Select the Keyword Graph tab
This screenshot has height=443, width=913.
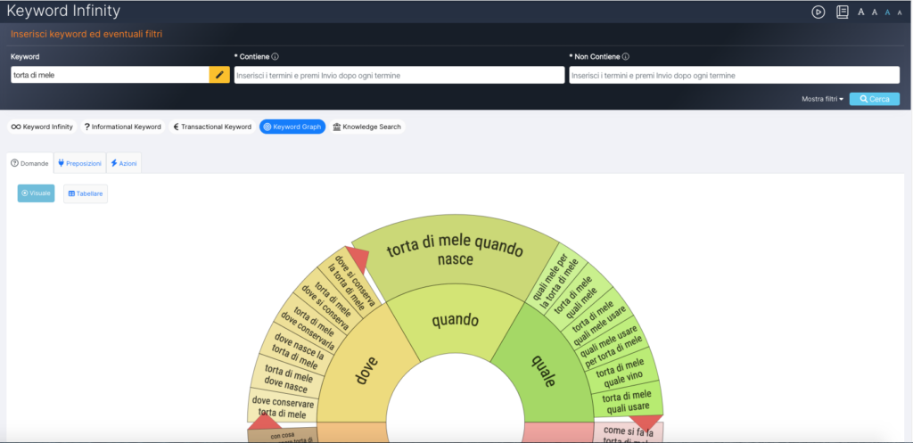tap(292, 127)
